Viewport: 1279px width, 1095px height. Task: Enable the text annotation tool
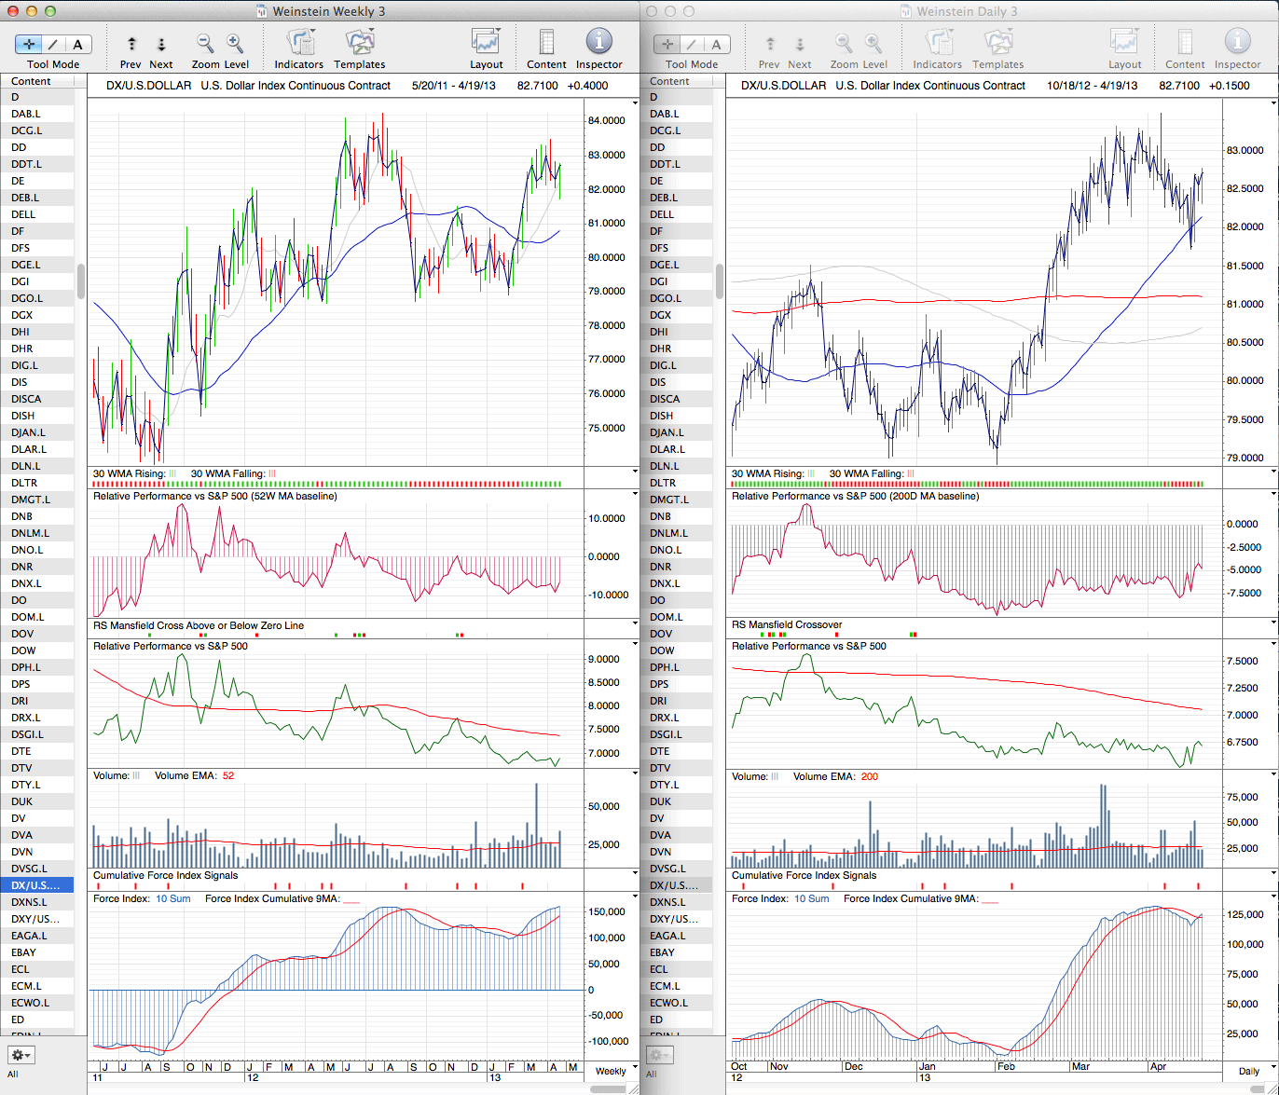point(77,44)
